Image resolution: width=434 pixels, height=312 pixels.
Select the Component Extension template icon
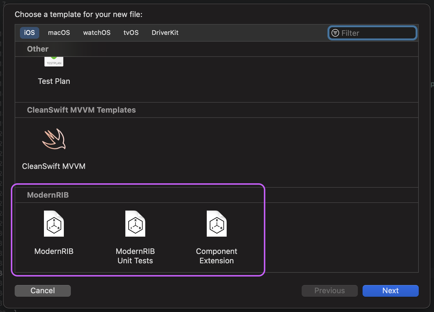pos(217,223)
